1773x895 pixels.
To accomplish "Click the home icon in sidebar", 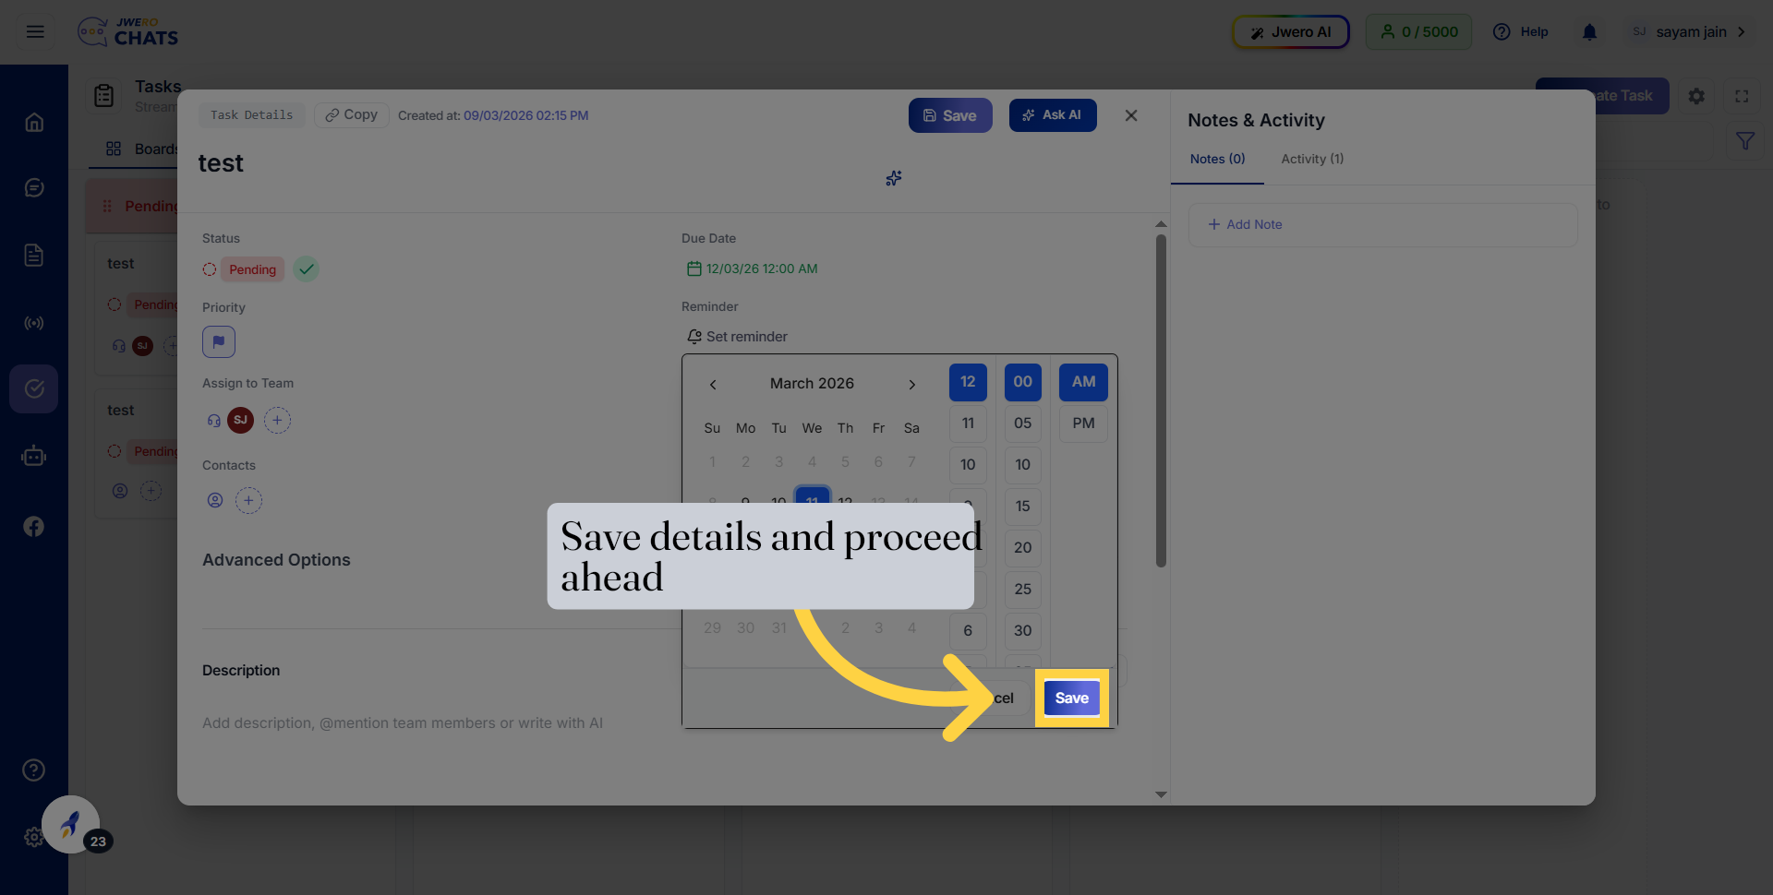I will point(34,123).
